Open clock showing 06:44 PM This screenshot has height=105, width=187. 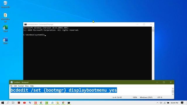174,103
